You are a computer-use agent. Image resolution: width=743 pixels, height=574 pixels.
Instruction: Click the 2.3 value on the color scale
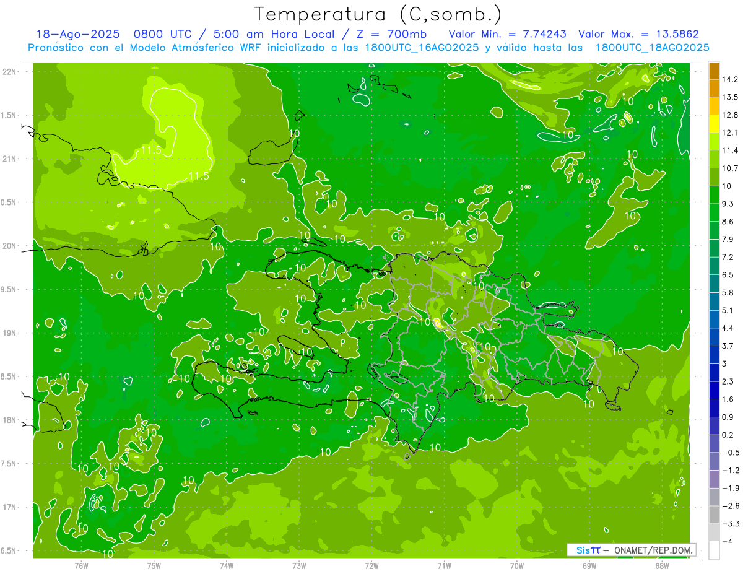(728, 381)
